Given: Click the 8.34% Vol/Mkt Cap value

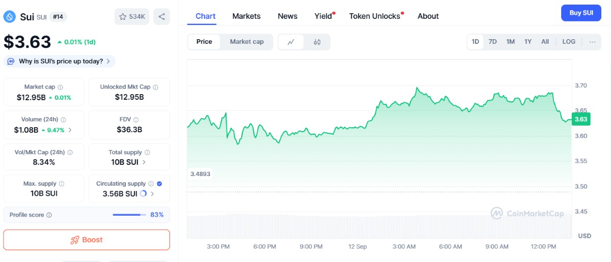Looking at the screenshot, I should point(44,162).
